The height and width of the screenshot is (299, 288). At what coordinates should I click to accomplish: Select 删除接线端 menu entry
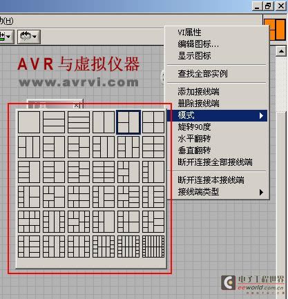point(198,104)
